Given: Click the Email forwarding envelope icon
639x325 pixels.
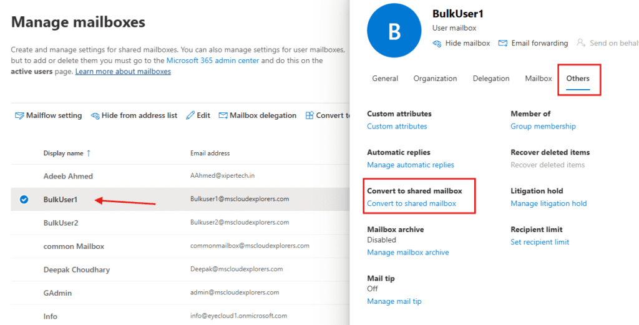Looking at the screenshot, I should 504,43.
